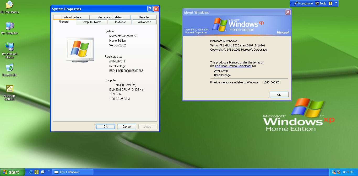The image size is (358, 176).
Task: Click About Windows taskbar button
Action: click(73, 172)
